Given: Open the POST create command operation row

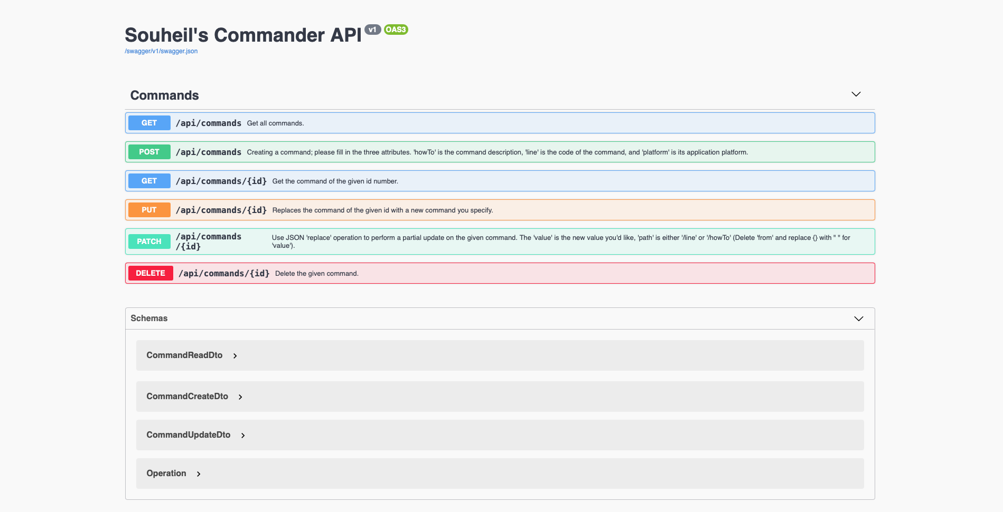Looking at the screenshot, I should click(475, 152).
